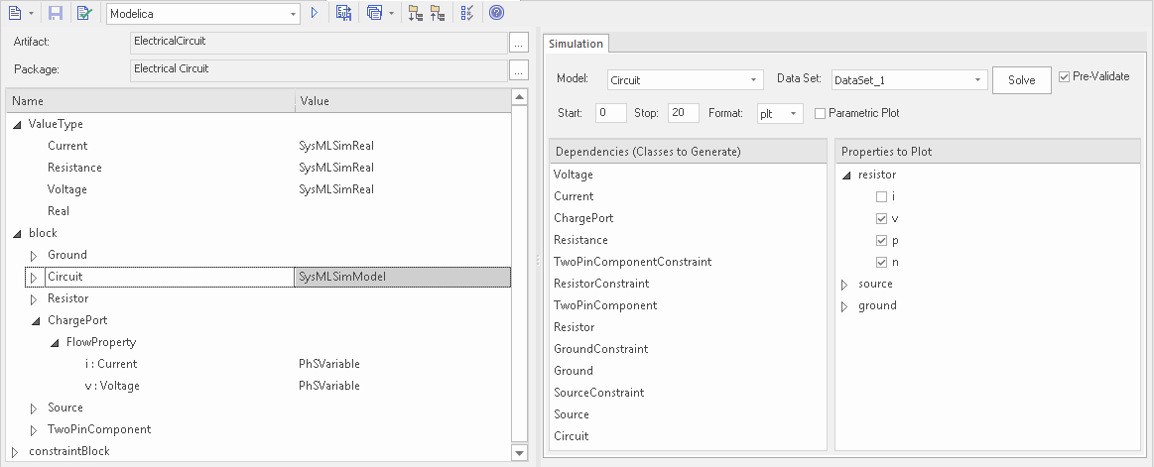This screenshot has height=467, width=1154.
Task: Click the browse button beside Artifact field
Action: point(518,43)
